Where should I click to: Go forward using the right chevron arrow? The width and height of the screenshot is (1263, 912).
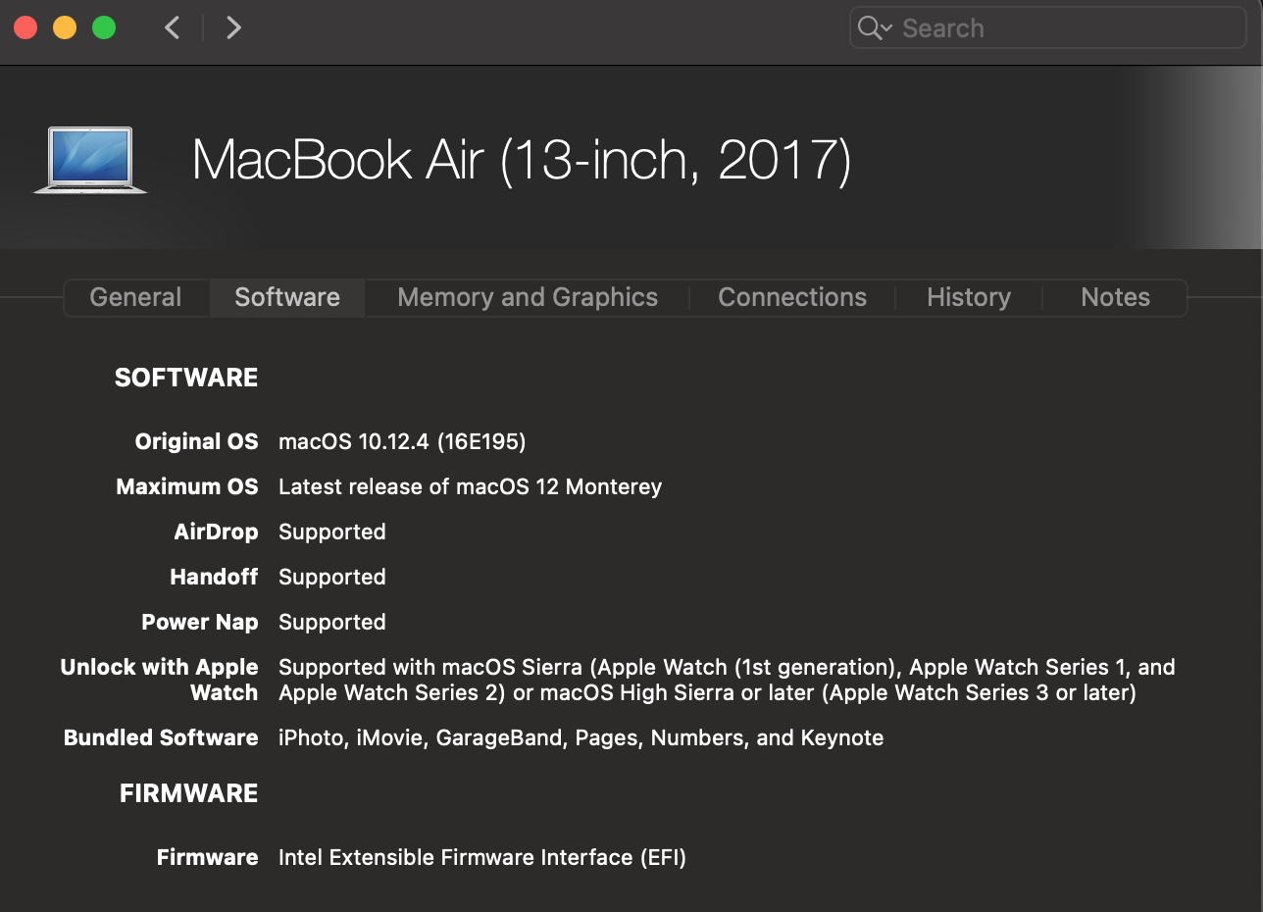coord(233,28)
